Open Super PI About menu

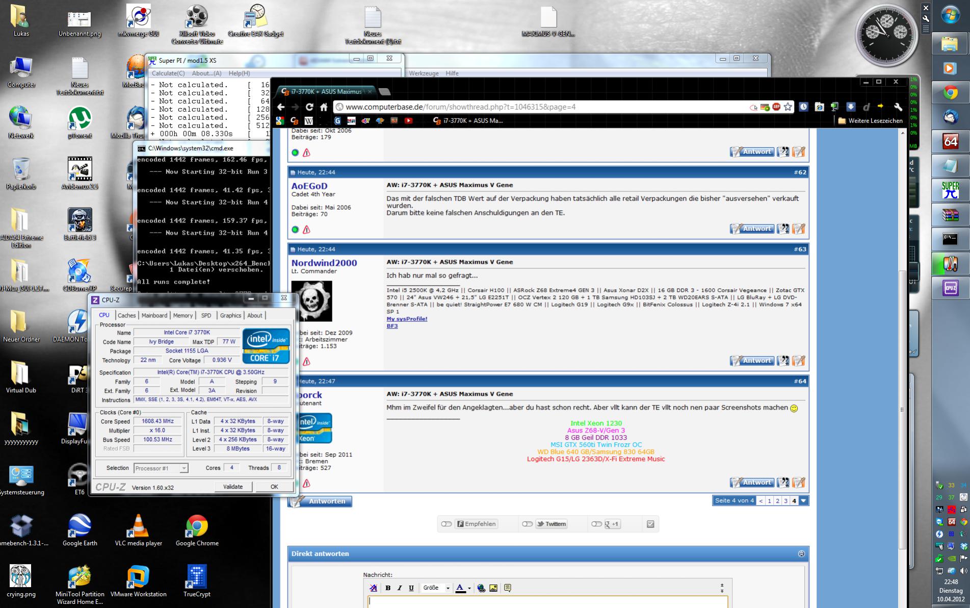pyautogui.click(x=206, y=73)
